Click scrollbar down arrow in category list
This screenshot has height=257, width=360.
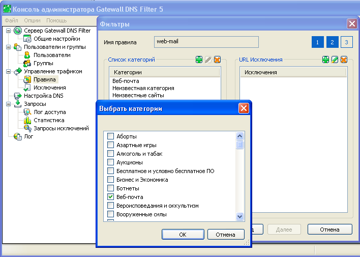[239, 216]
